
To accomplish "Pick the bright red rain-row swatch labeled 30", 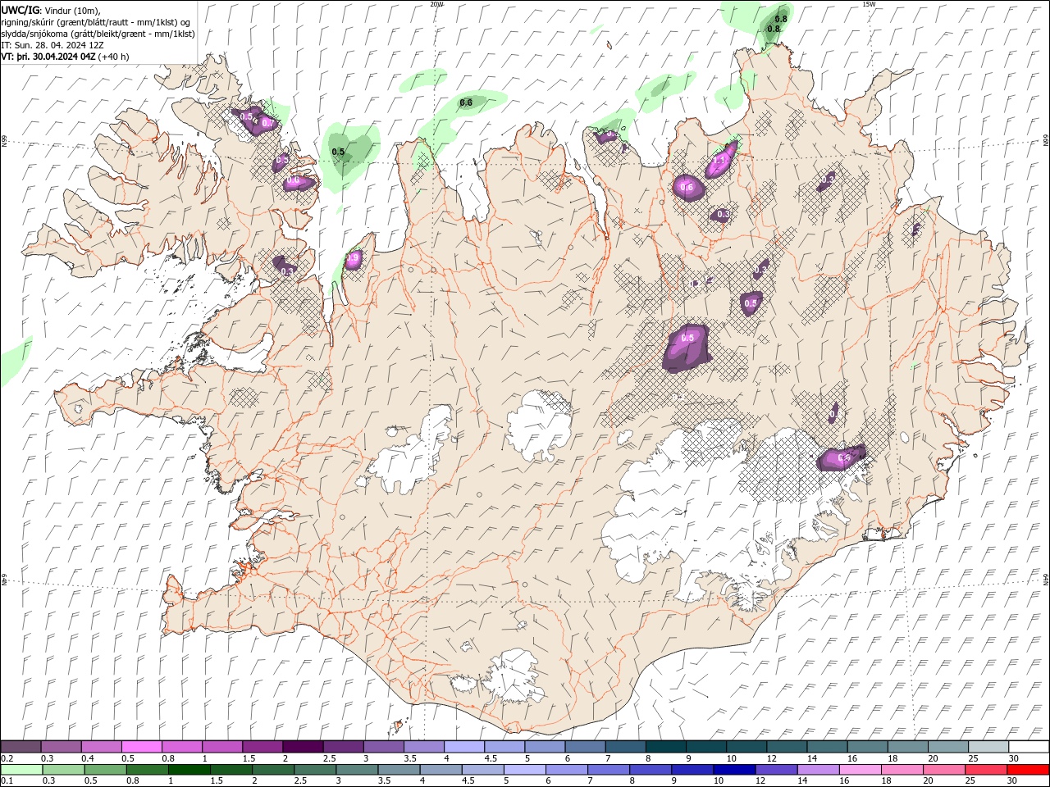I will [1028, 770].
